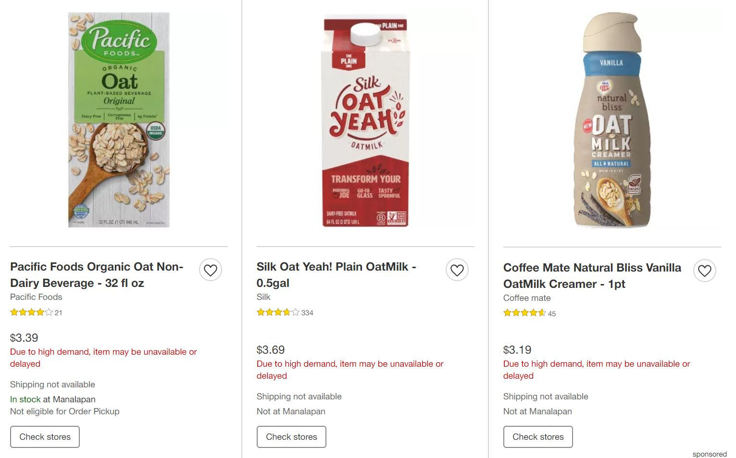This screenshot has width=736, height=458.
Task: Open Pacific Foods Organic Oat Non-Dairy Beverage title
Action: [x=97, y=275]
